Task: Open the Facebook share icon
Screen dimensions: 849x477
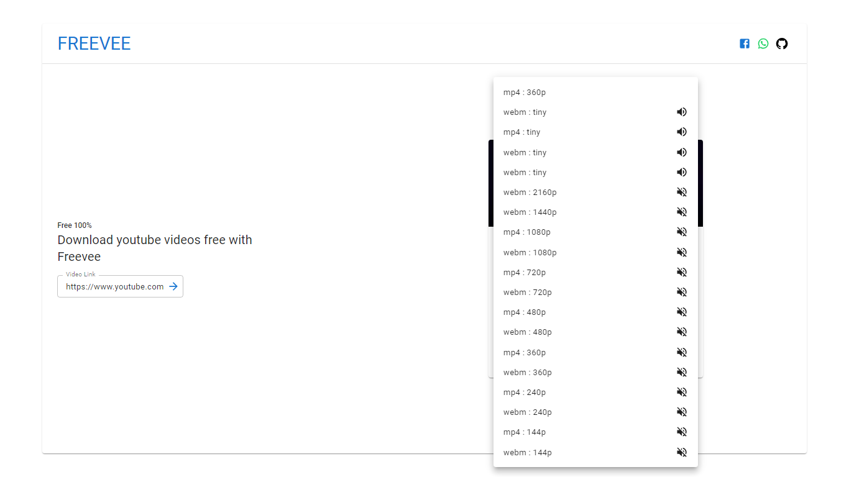Action: coord(745,43)
